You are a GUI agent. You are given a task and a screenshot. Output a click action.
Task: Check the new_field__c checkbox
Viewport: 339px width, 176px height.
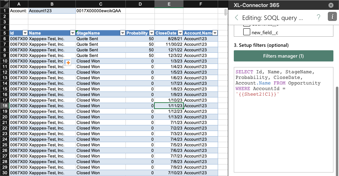coord(246,32)
